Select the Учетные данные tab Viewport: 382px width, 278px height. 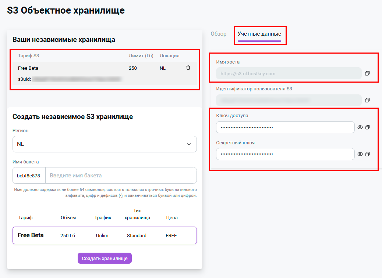pos(259,34)
